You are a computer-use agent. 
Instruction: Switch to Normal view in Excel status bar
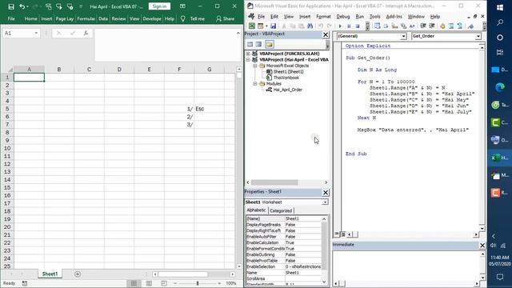[134, 283]
